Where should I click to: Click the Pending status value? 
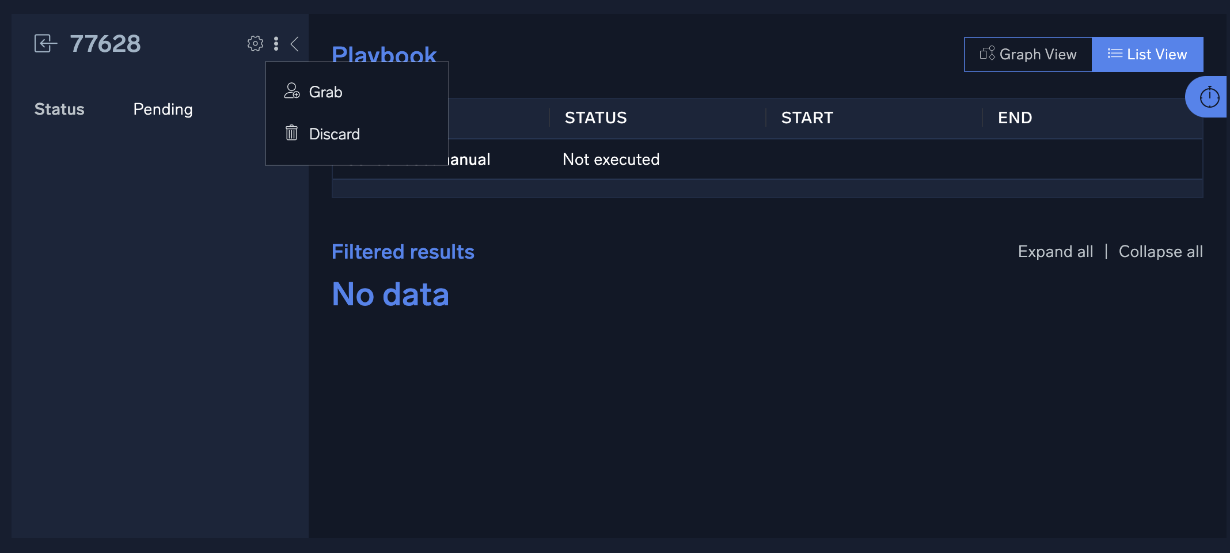click(162, 109)
